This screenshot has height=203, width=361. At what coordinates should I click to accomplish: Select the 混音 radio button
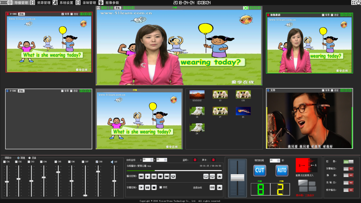(x=29, y=158)
